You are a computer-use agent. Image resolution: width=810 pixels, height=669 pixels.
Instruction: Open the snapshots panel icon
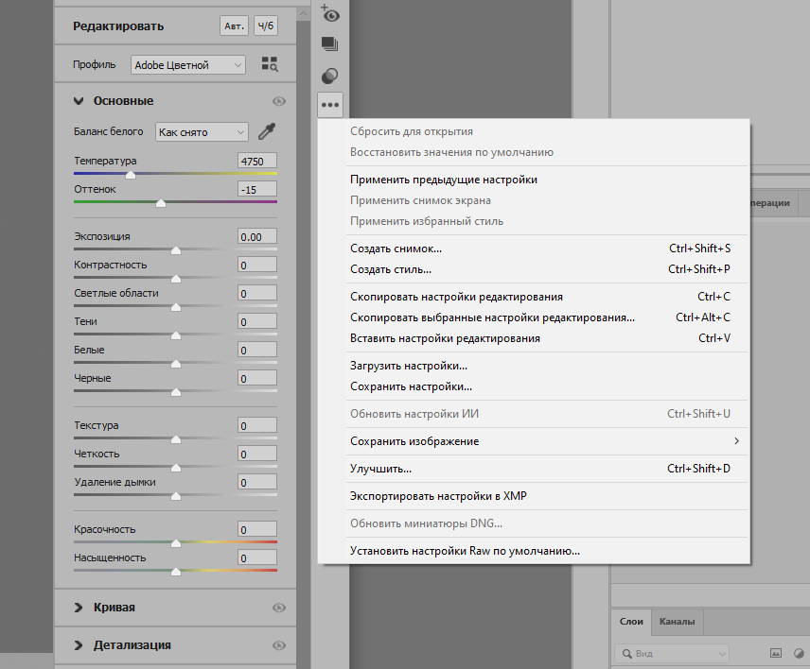(x=329, y=43)
